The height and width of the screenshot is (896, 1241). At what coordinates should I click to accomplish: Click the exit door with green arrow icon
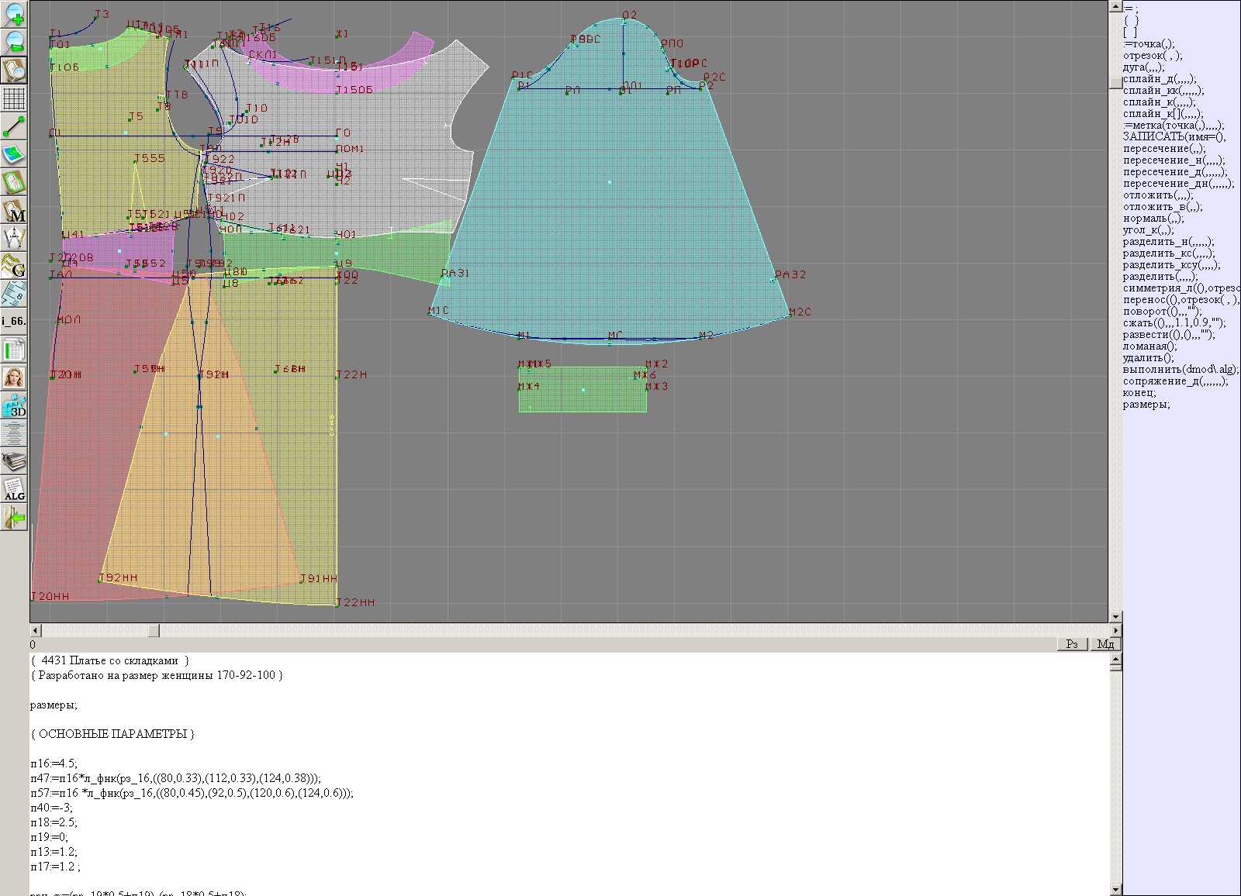pyautogui.click(x=15, y=517)
